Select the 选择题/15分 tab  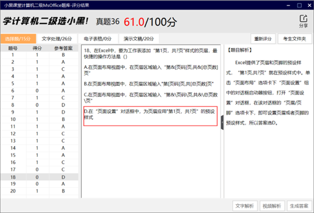pos(18,39)
